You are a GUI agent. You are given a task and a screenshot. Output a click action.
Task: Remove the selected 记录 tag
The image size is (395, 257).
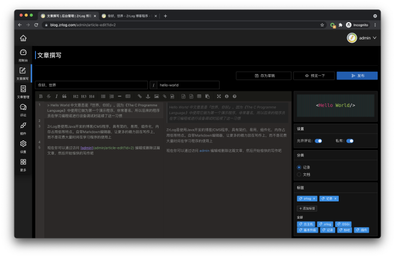tap(335, 198)
